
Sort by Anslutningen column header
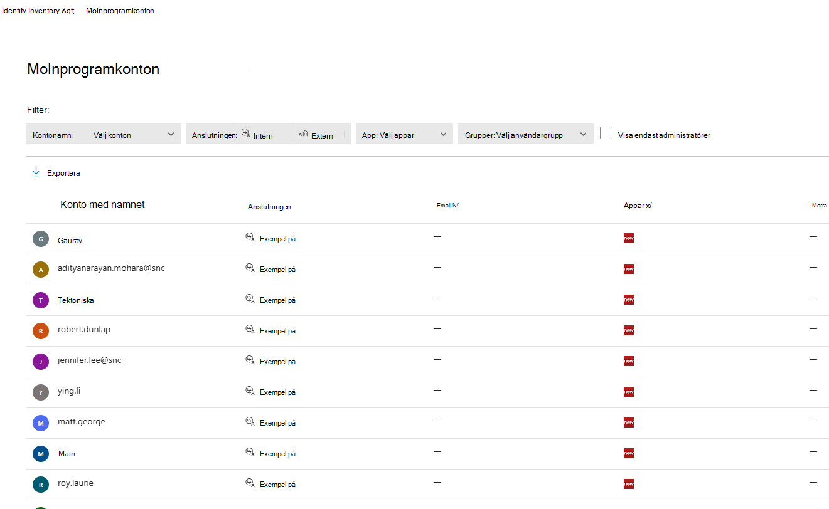pos(269,207)
